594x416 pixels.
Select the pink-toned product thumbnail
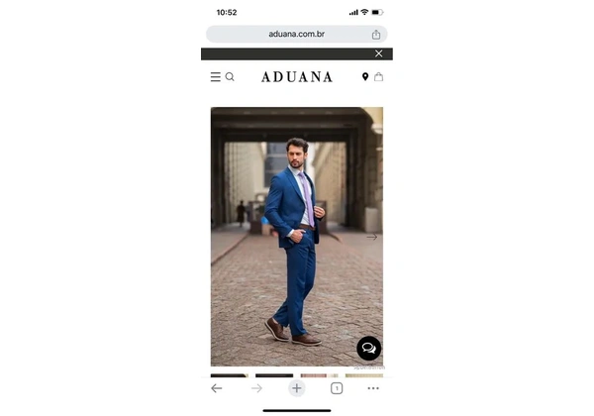[319, 375]
